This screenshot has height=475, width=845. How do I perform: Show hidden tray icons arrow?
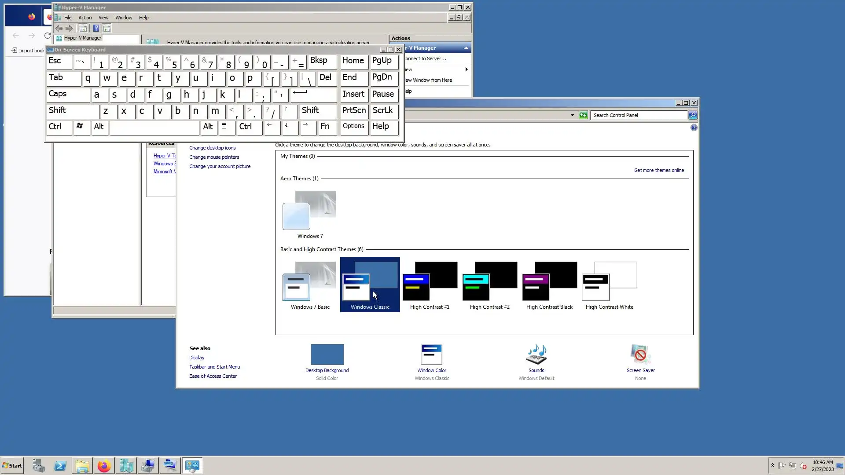pos(772,465)
